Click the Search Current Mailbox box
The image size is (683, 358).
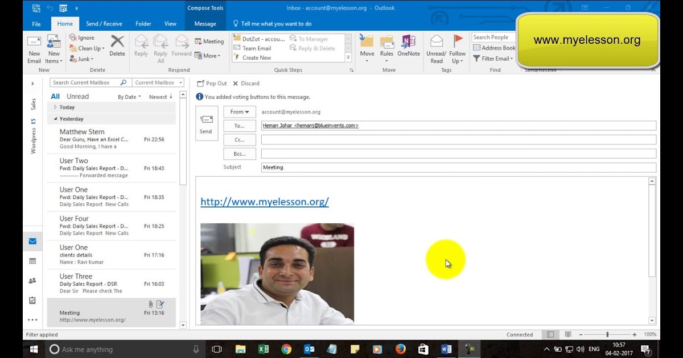tap(91, 82)
